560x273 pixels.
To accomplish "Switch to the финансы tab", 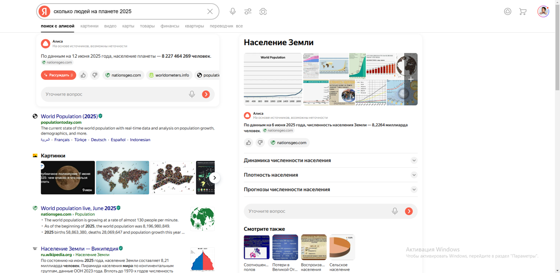I will click(x=170, y=26).
